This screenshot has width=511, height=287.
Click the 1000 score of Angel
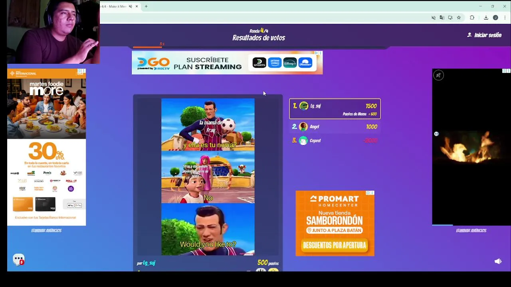tap(372, 127)
